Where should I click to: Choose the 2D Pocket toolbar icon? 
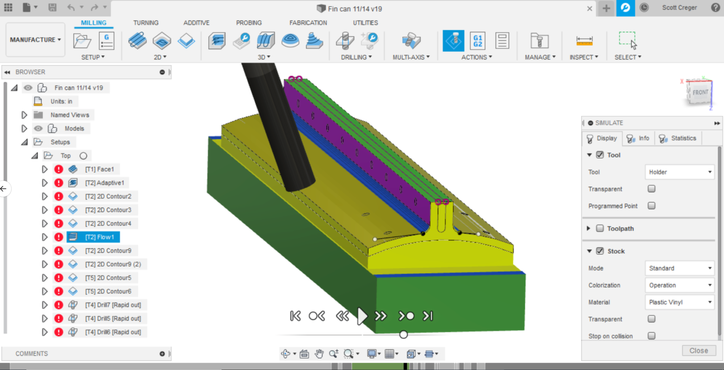click(x=162, y=41)
